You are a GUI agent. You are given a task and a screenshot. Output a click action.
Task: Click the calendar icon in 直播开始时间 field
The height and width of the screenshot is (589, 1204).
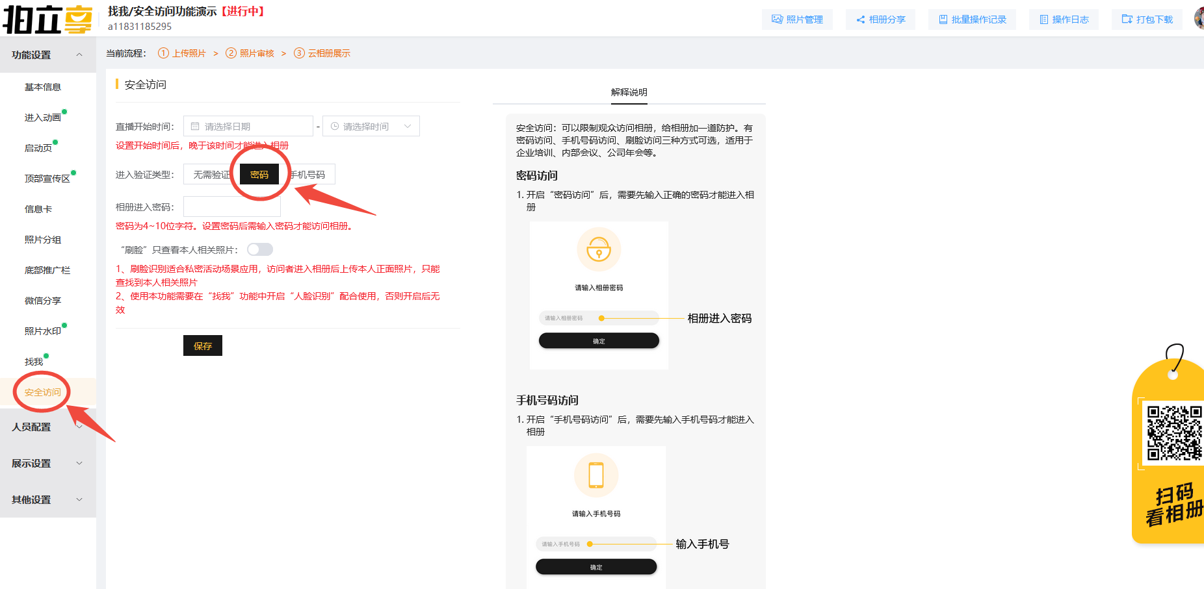pyautogui.click(x=195, y=125)
